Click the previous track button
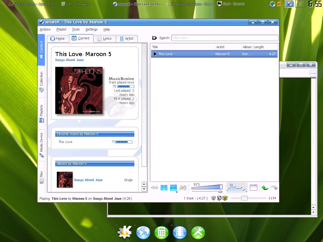Viewport: 323px width, 242px height. pyautogui.click(x=155, y=187)
